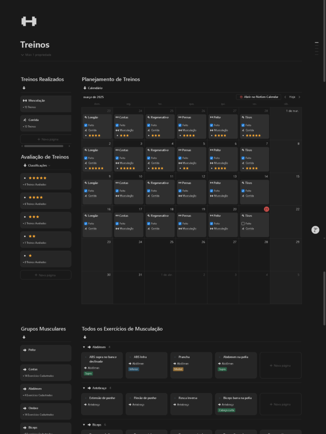
Task: Click the floating round badge at right edge
Action: pos(315,230)
